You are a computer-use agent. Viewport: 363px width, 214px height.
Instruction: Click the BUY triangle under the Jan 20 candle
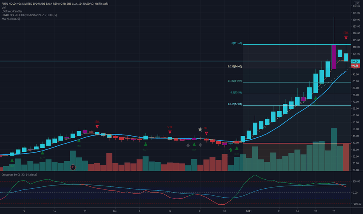tap(315, 98)
